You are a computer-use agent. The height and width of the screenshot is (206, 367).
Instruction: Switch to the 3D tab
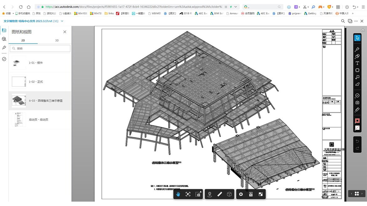coord(57,40)
